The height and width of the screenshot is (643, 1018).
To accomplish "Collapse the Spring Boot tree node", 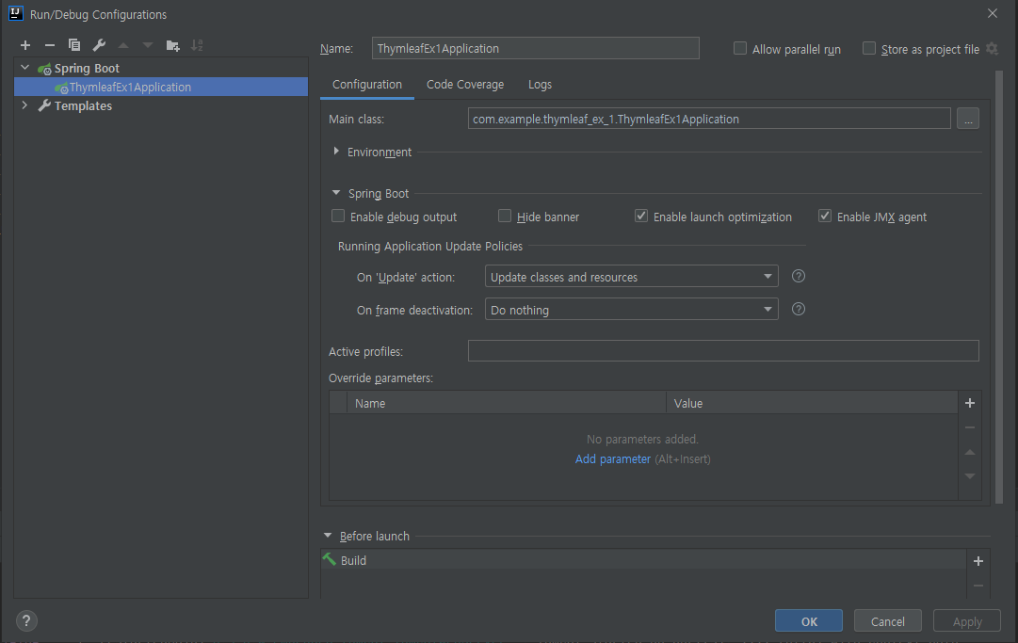I will 24,68.
